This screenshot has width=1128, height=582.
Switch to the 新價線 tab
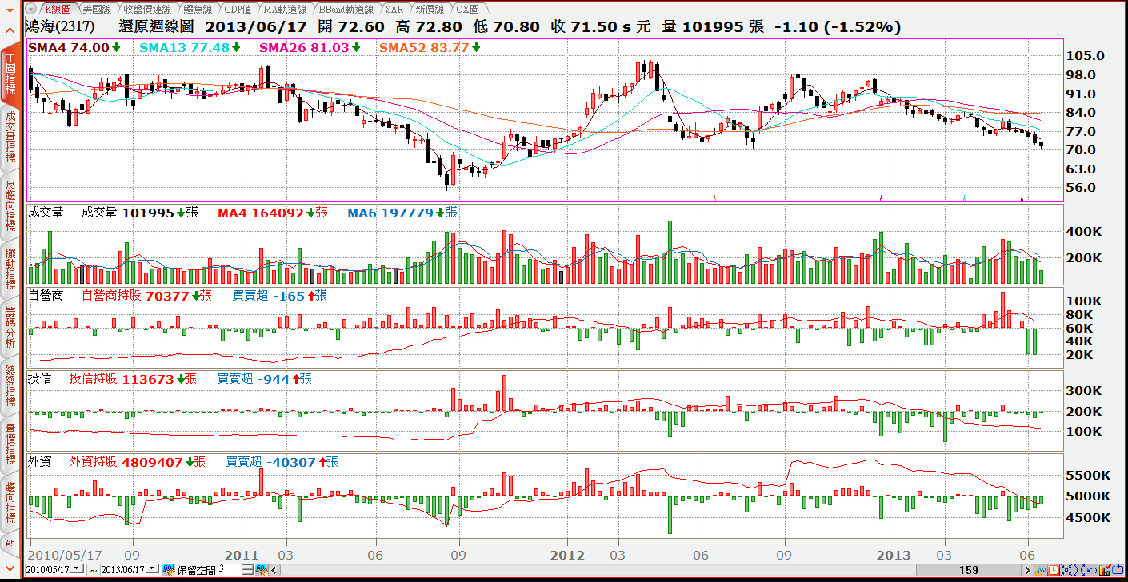pyautogui.click(x=429, y=9)
